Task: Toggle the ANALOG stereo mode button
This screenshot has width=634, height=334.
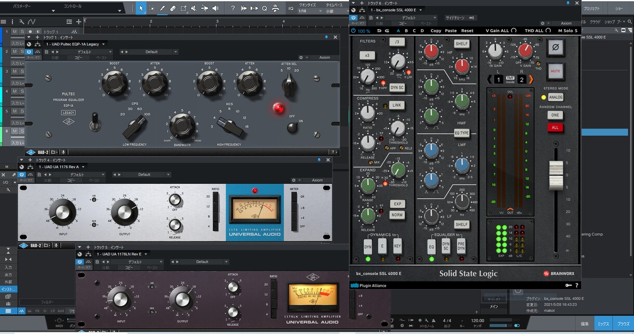Action: coord(556,97)
